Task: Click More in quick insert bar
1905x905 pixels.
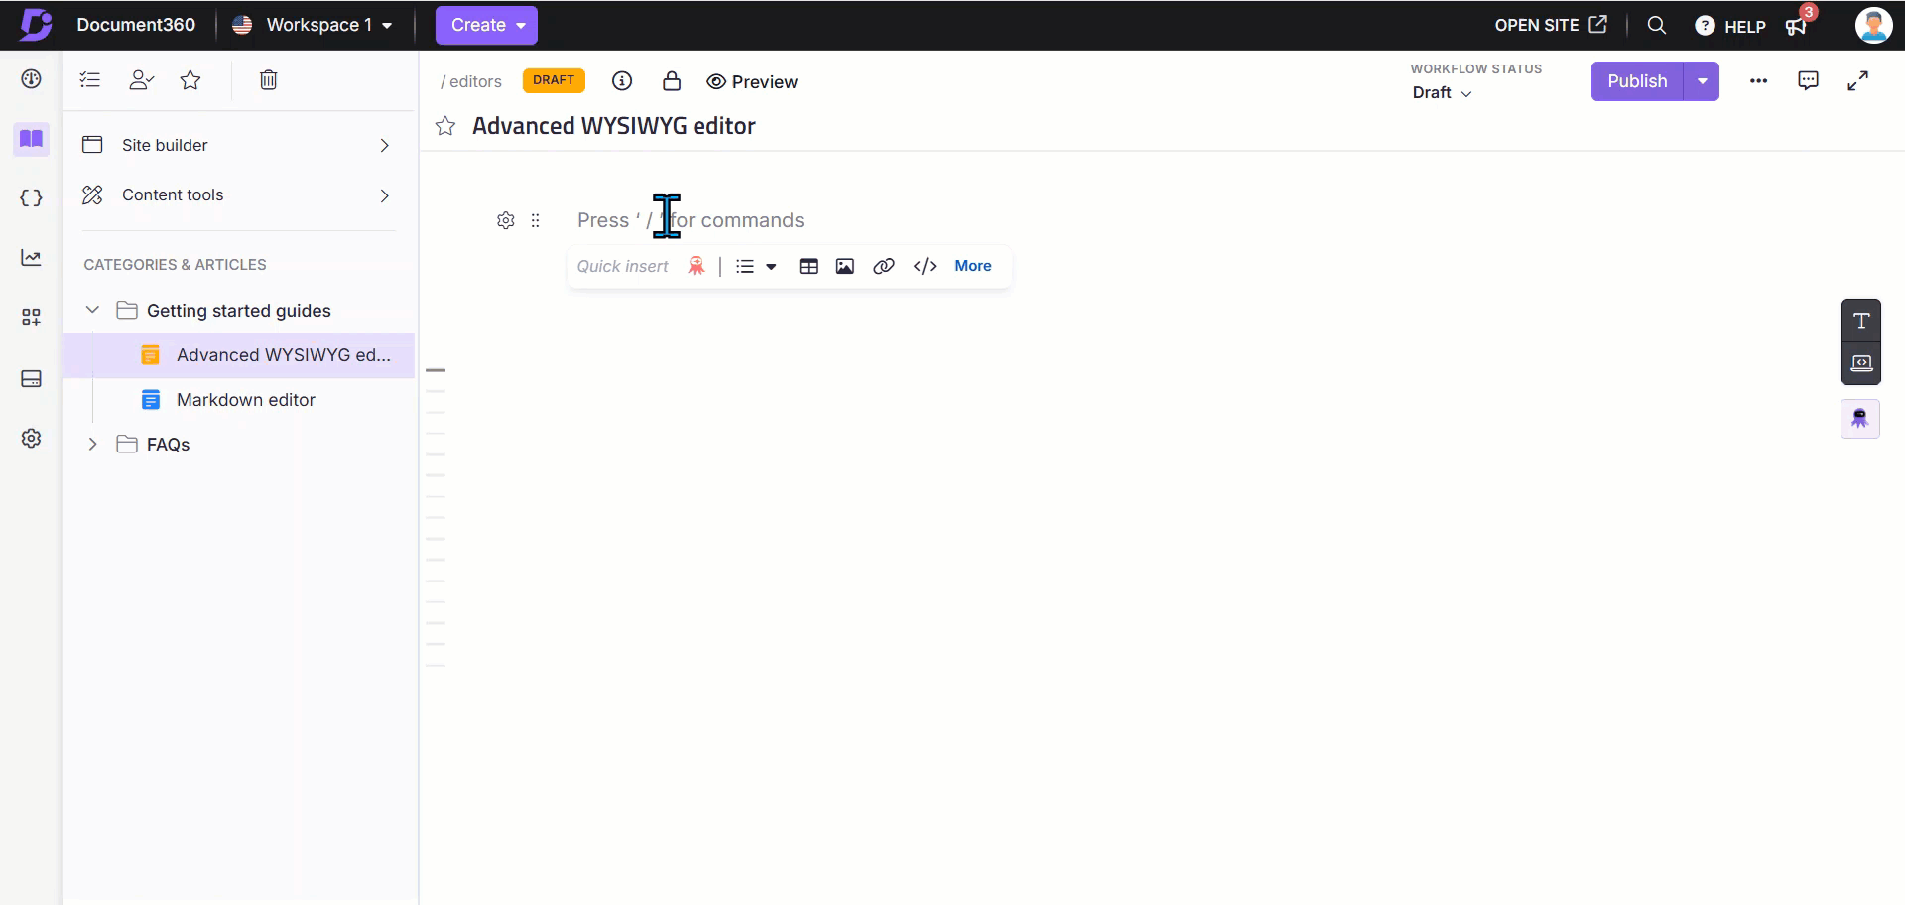Action: pyautogui.click(x=973, y=266)
